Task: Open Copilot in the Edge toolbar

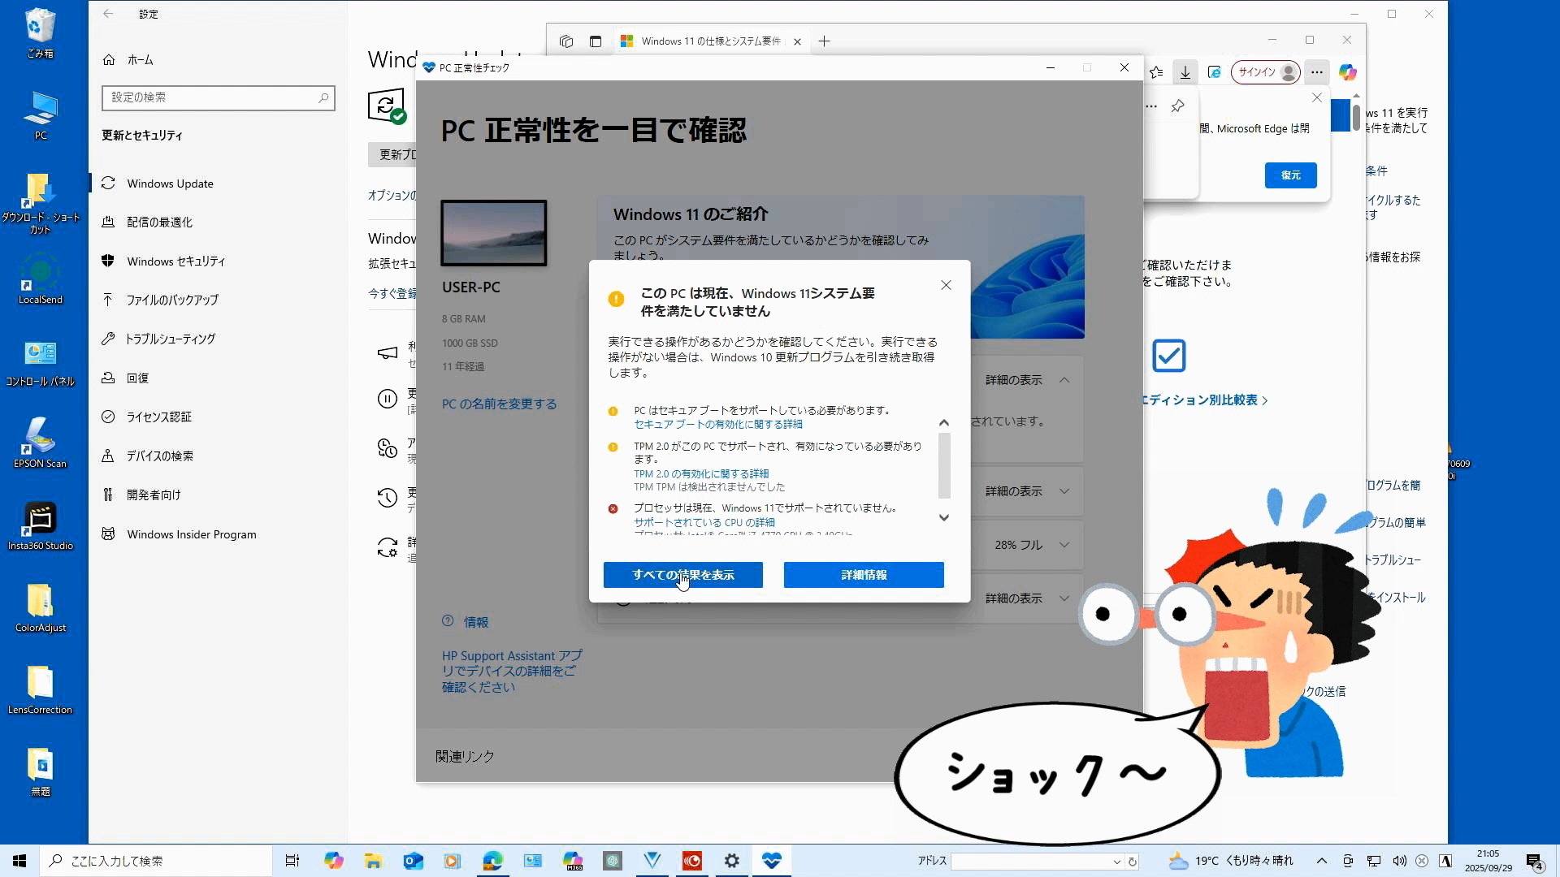Action: click(1348, 72)
